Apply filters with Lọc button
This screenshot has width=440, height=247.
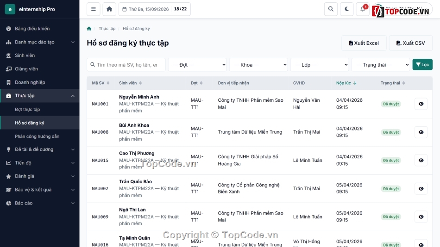coord(422,64)
